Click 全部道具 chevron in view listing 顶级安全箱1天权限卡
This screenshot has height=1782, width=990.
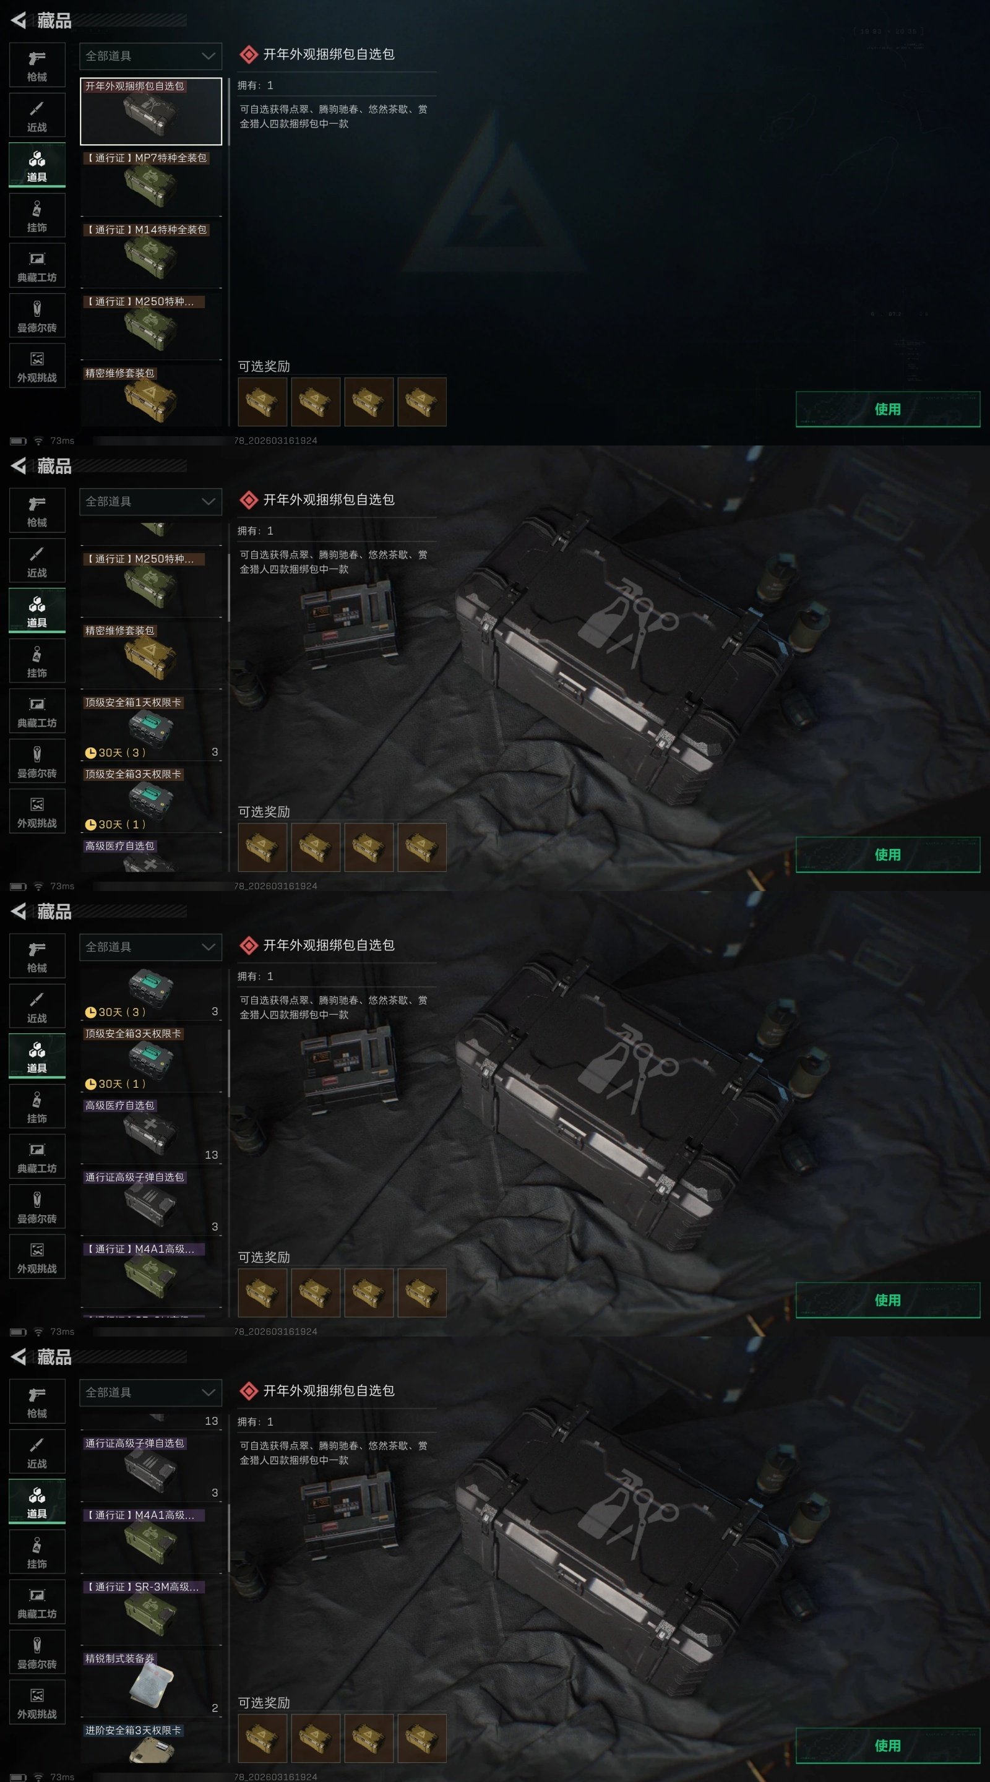[209, 502]
